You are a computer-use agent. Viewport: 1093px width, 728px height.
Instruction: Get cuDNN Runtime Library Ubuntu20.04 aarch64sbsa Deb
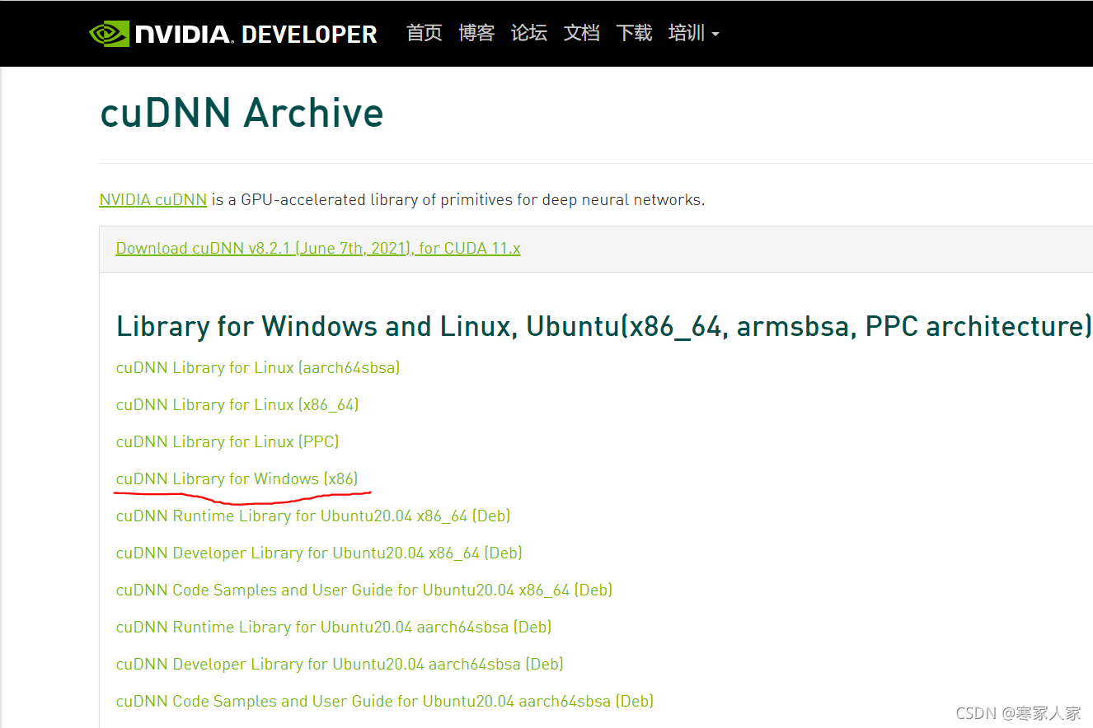click(x=334, y=627)
